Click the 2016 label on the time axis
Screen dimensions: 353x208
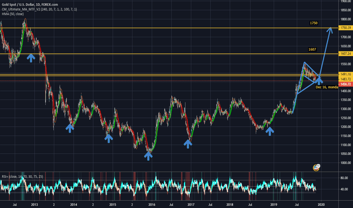pos(152,205)
